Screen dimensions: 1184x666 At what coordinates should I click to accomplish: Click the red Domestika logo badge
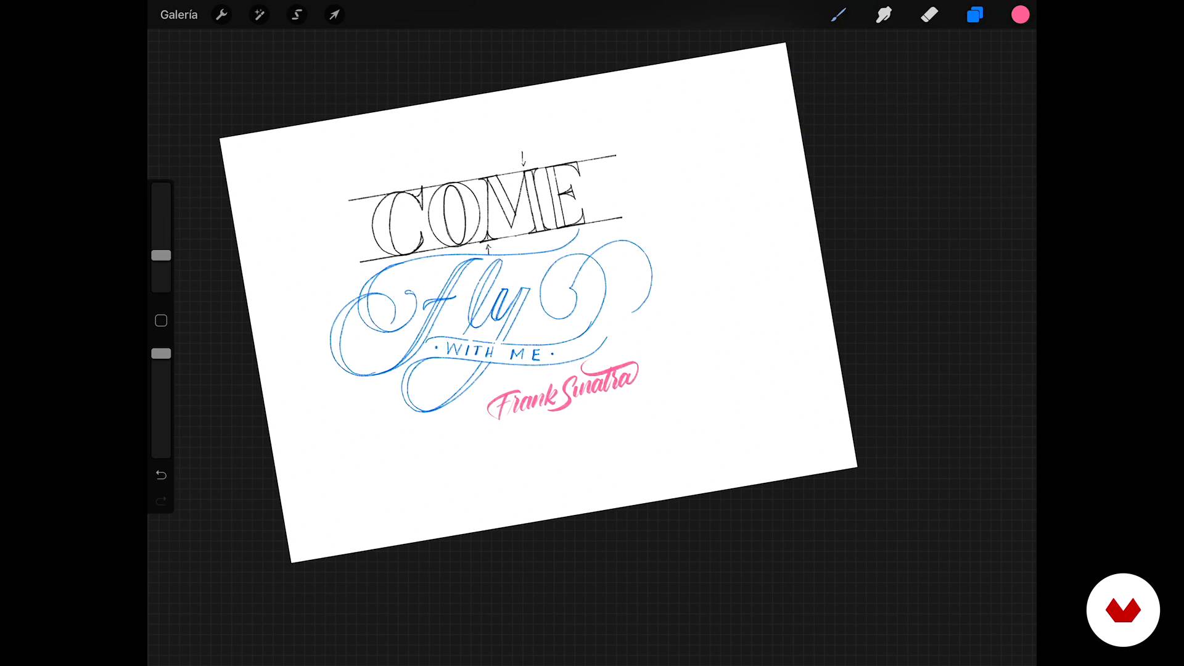click(x=1123, y=610)
